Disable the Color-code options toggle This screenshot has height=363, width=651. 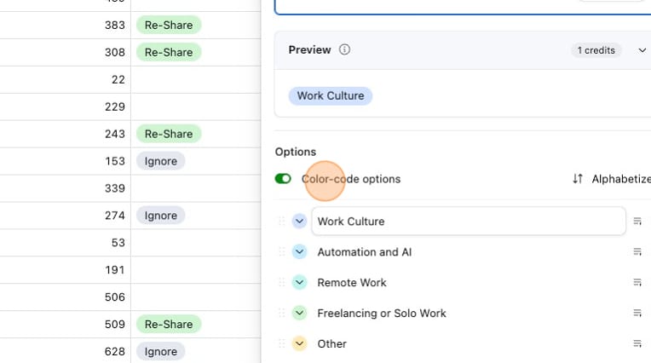click(283, 179)
